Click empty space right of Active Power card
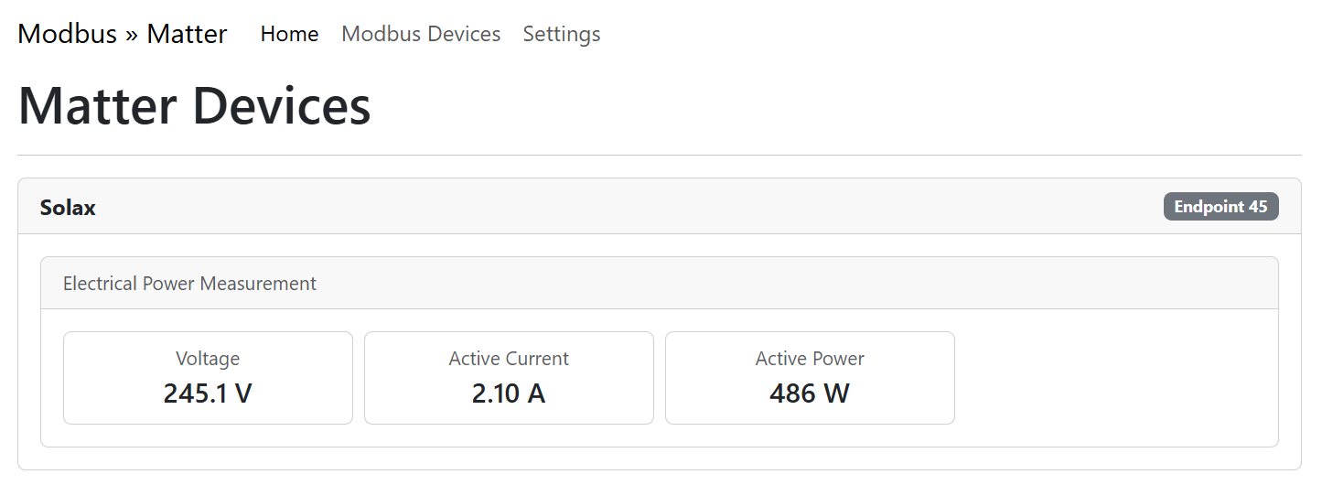Screen dimensions: 1322x485 [x=1116, y=378]
